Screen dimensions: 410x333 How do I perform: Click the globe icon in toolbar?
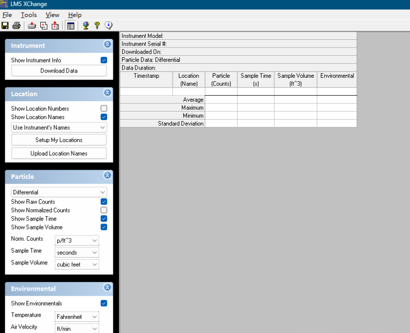(x=86, y=26)
